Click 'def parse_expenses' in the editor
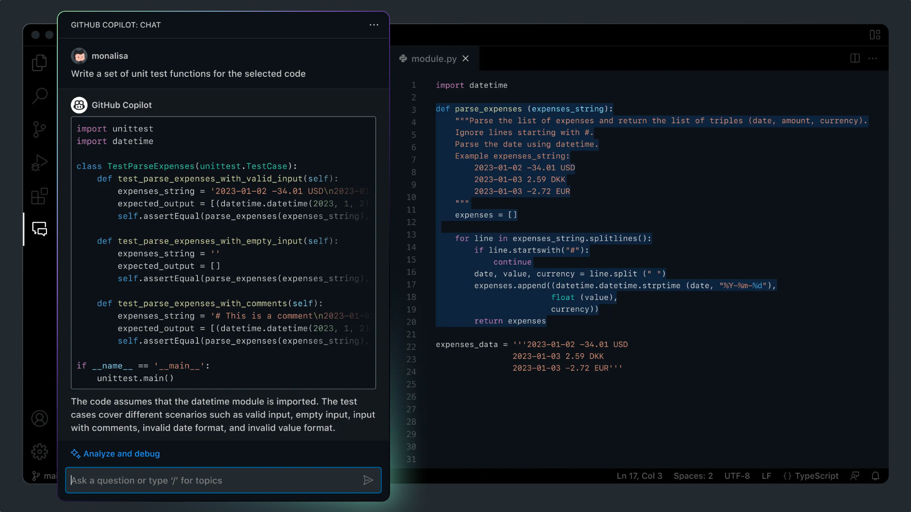Image resolution: width=911 pixels, height=512 pixels. (x=479, y=109)
